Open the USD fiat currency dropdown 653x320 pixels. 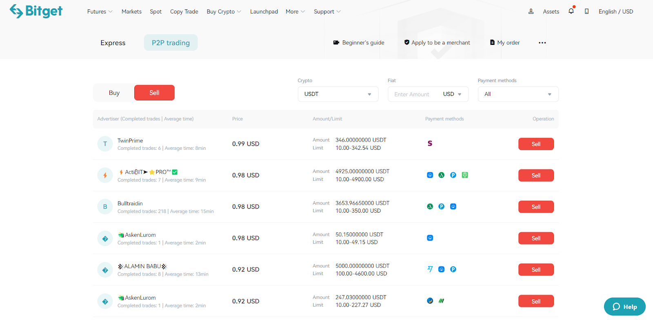tap(452, 94)
